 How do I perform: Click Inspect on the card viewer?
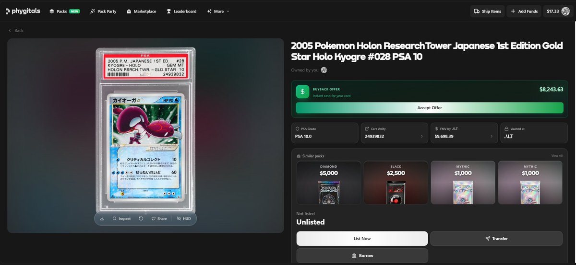click(121, 219)
